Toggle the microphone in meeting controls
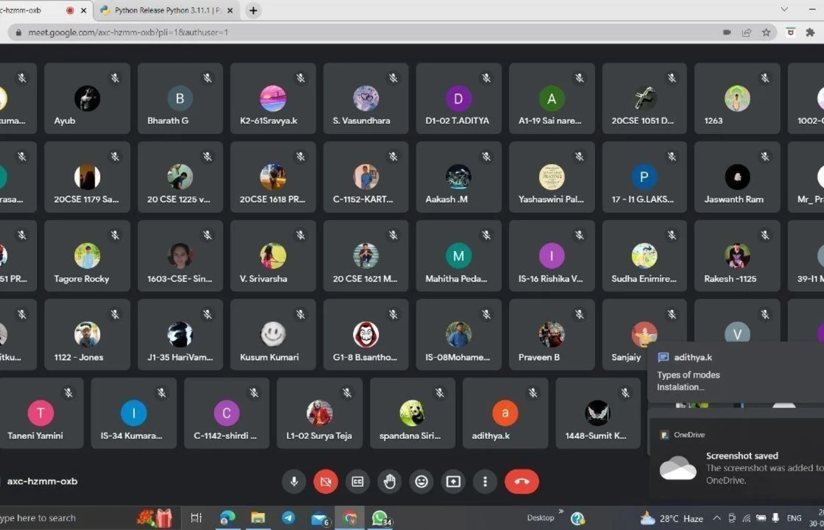The width and height of the screenshot is (824, 530). [294, 482]
